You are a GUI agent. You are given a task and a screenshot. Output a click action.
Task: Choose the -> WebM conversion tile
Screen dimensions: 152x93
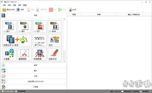point(55,26)
